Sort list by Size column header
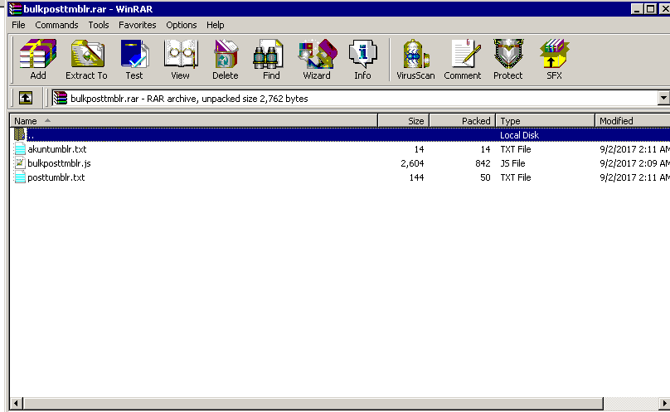 coord(403,121)
